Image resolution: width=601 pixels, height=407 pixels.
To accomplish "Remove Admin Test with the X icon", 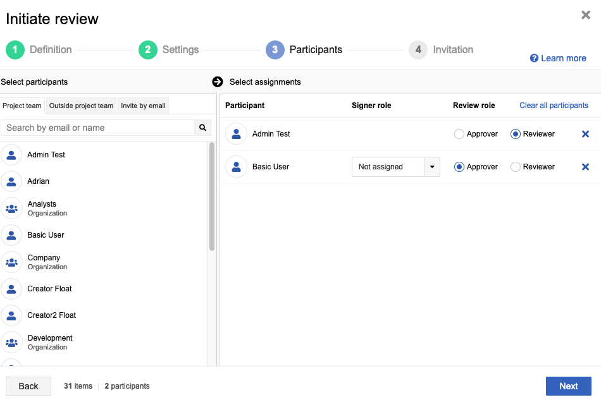I will pyautogui.click(x=585, y=134).
